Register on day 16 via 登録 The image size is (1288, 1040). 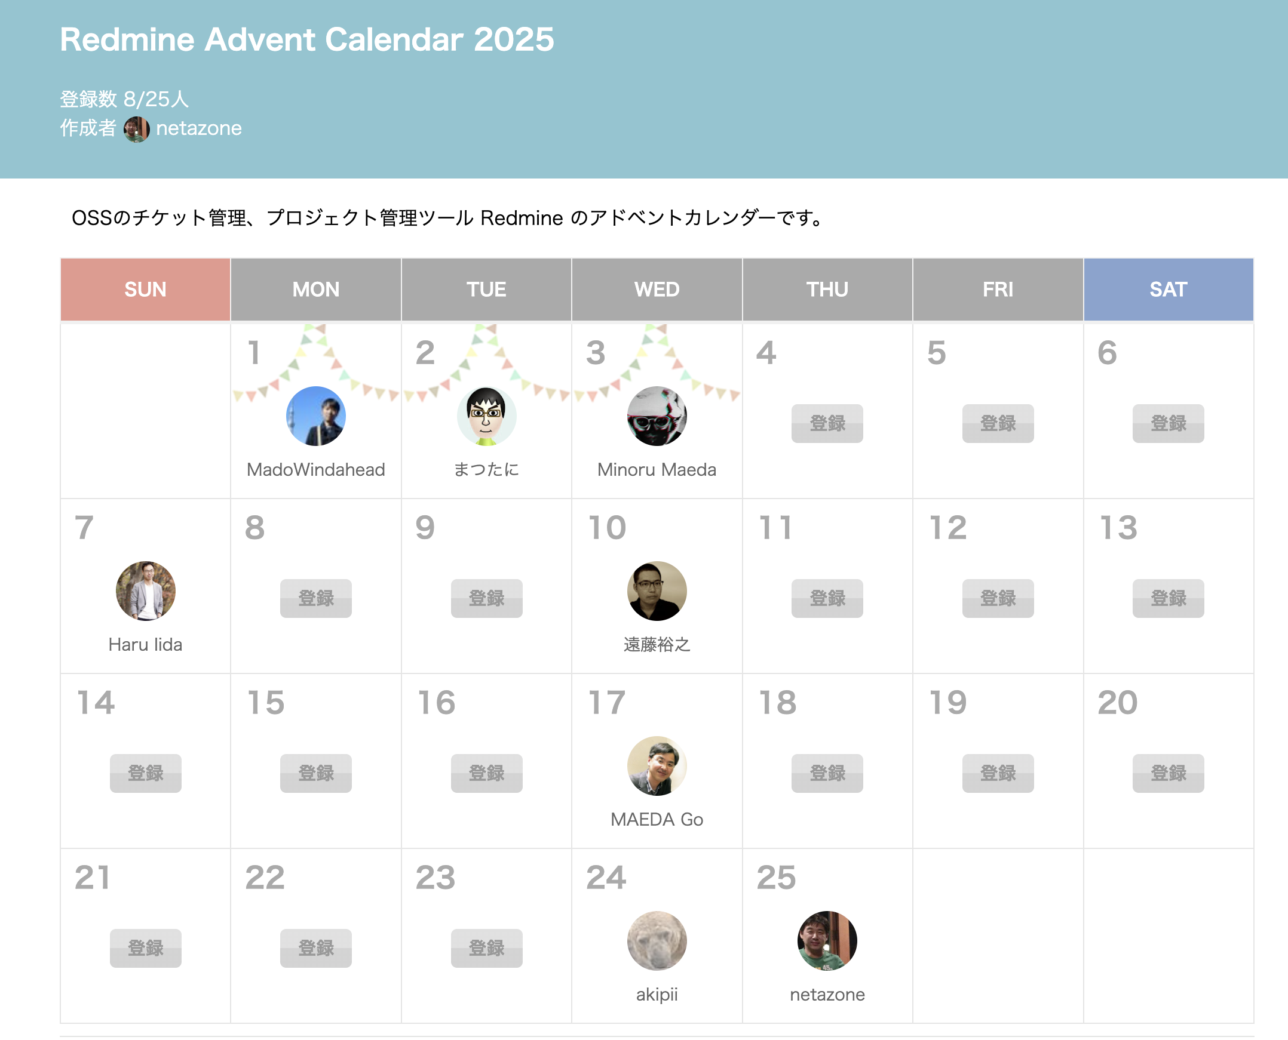[x=486, y=773]
